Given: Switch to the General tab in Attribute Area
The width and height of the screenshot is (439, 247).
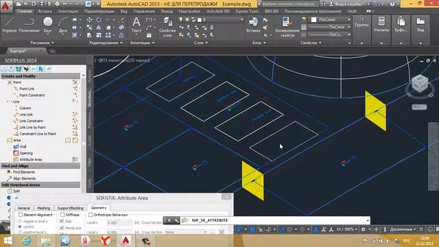Looking at the screenshot, I should coord(24,208).
